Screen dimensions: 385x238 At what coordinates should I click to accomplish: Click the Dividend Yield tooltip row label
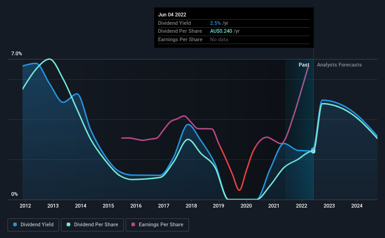click(x=174, y=23)
